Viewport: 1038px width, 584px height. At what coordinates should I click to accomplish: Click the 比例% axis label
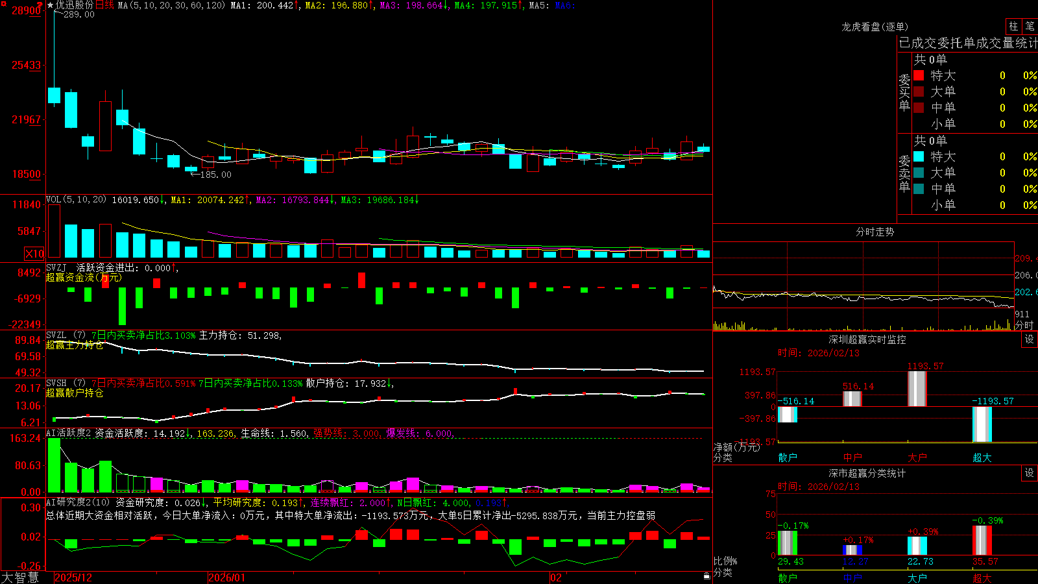[x=725, y=561]
